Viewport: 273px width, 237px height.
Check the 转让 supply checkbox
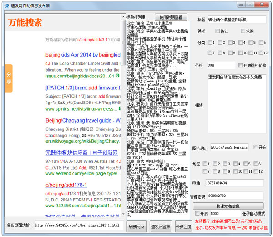coord(217,31)
